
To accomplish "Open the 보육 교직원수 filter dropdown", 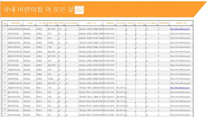I will pyautogui.click(x=77, y=24).
